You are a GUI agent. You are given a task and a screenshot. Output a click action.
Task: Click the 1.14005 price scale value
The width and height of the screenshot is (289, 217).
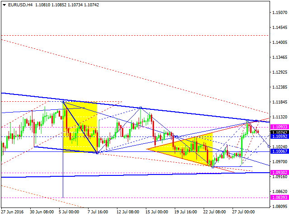coord(280,42)
